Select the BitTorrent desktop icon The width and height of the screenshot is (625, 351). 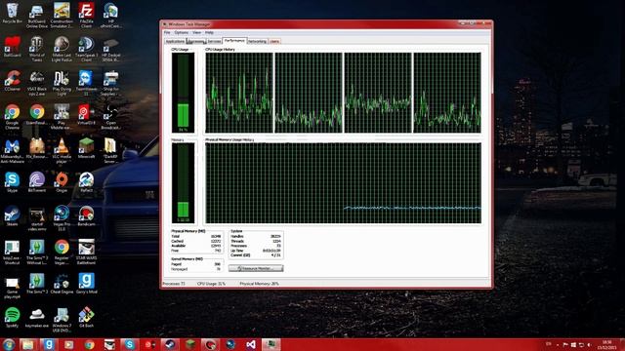(x=37, y=182)
